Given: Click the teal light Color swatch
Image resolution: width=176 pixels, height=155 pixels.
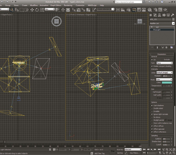Looking at the screenshot, I should click(167, 83).
